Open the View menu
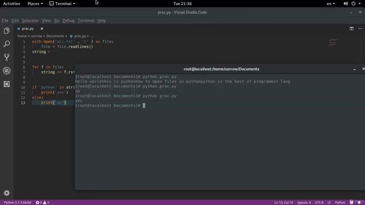This screenshot has height=205, width=365. [x=46, y=20]
